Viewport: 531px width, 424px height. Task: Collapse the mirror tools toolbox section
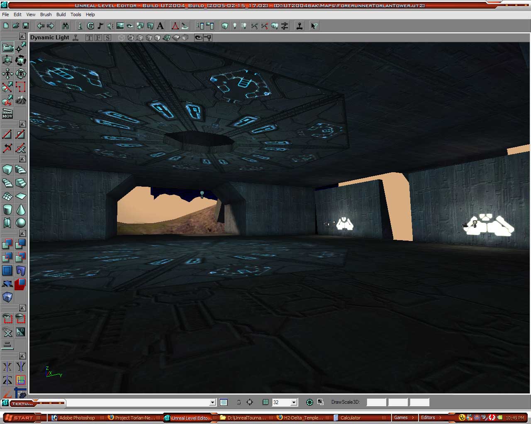click(22, 356)
